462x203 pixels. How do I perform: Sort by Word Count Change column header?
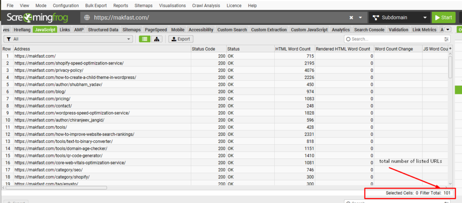[398, 49]
